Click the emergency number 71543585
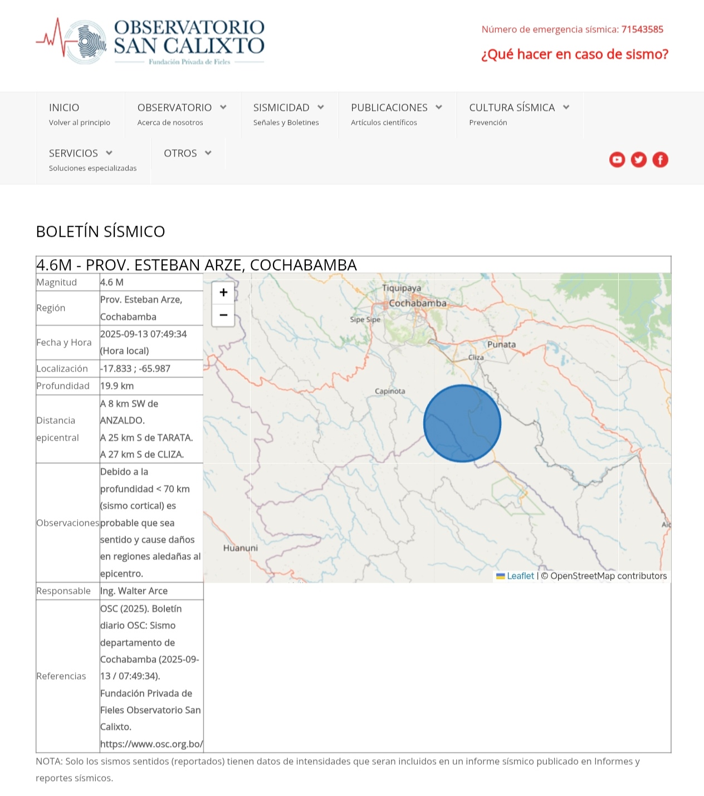704x796 pixels. [642, 30]
